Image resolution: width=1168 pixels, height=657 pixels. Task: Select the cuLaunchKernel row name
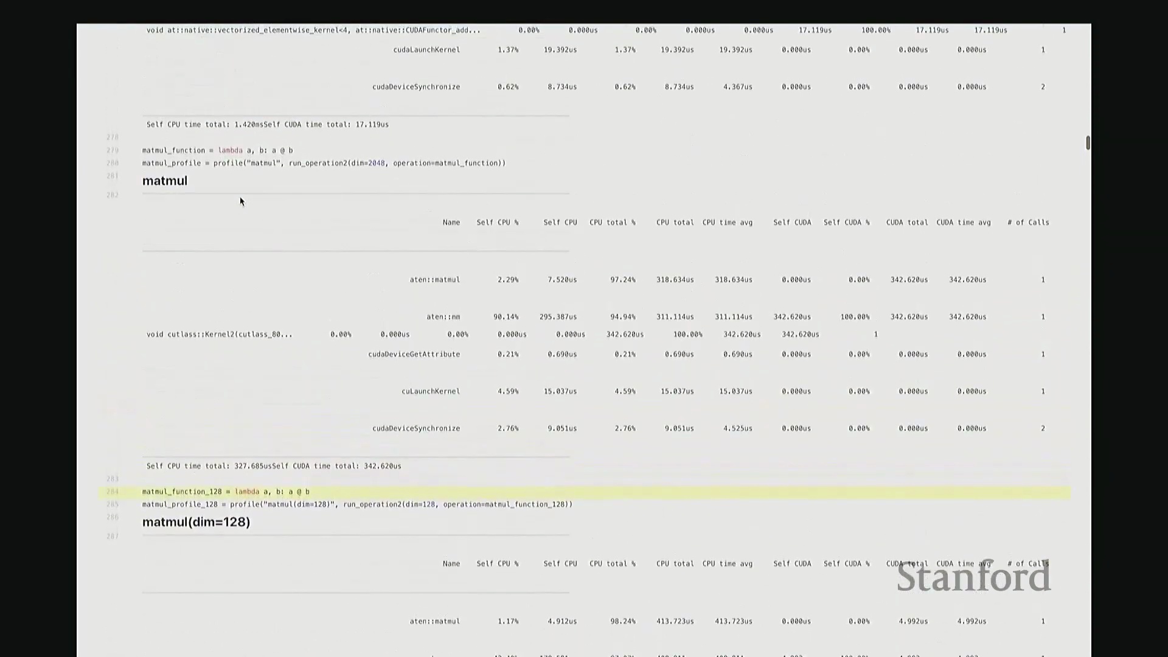430,391
